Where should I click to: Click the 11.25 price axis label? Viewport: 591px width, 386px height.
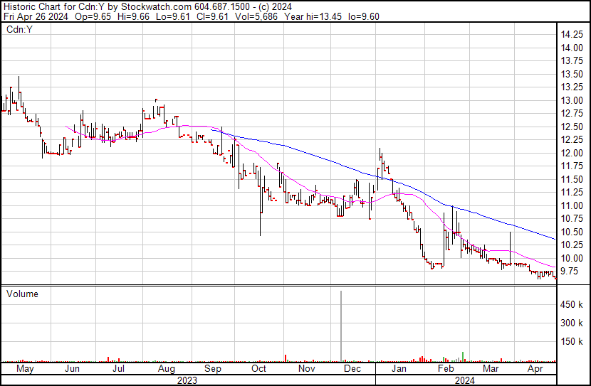(x=572, y=193)
